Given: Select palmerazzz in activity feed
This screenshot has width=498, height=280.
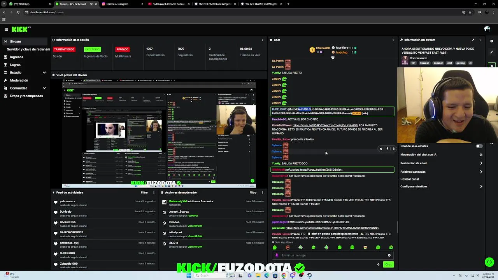Looking at the screenshot, I should 68,201.
